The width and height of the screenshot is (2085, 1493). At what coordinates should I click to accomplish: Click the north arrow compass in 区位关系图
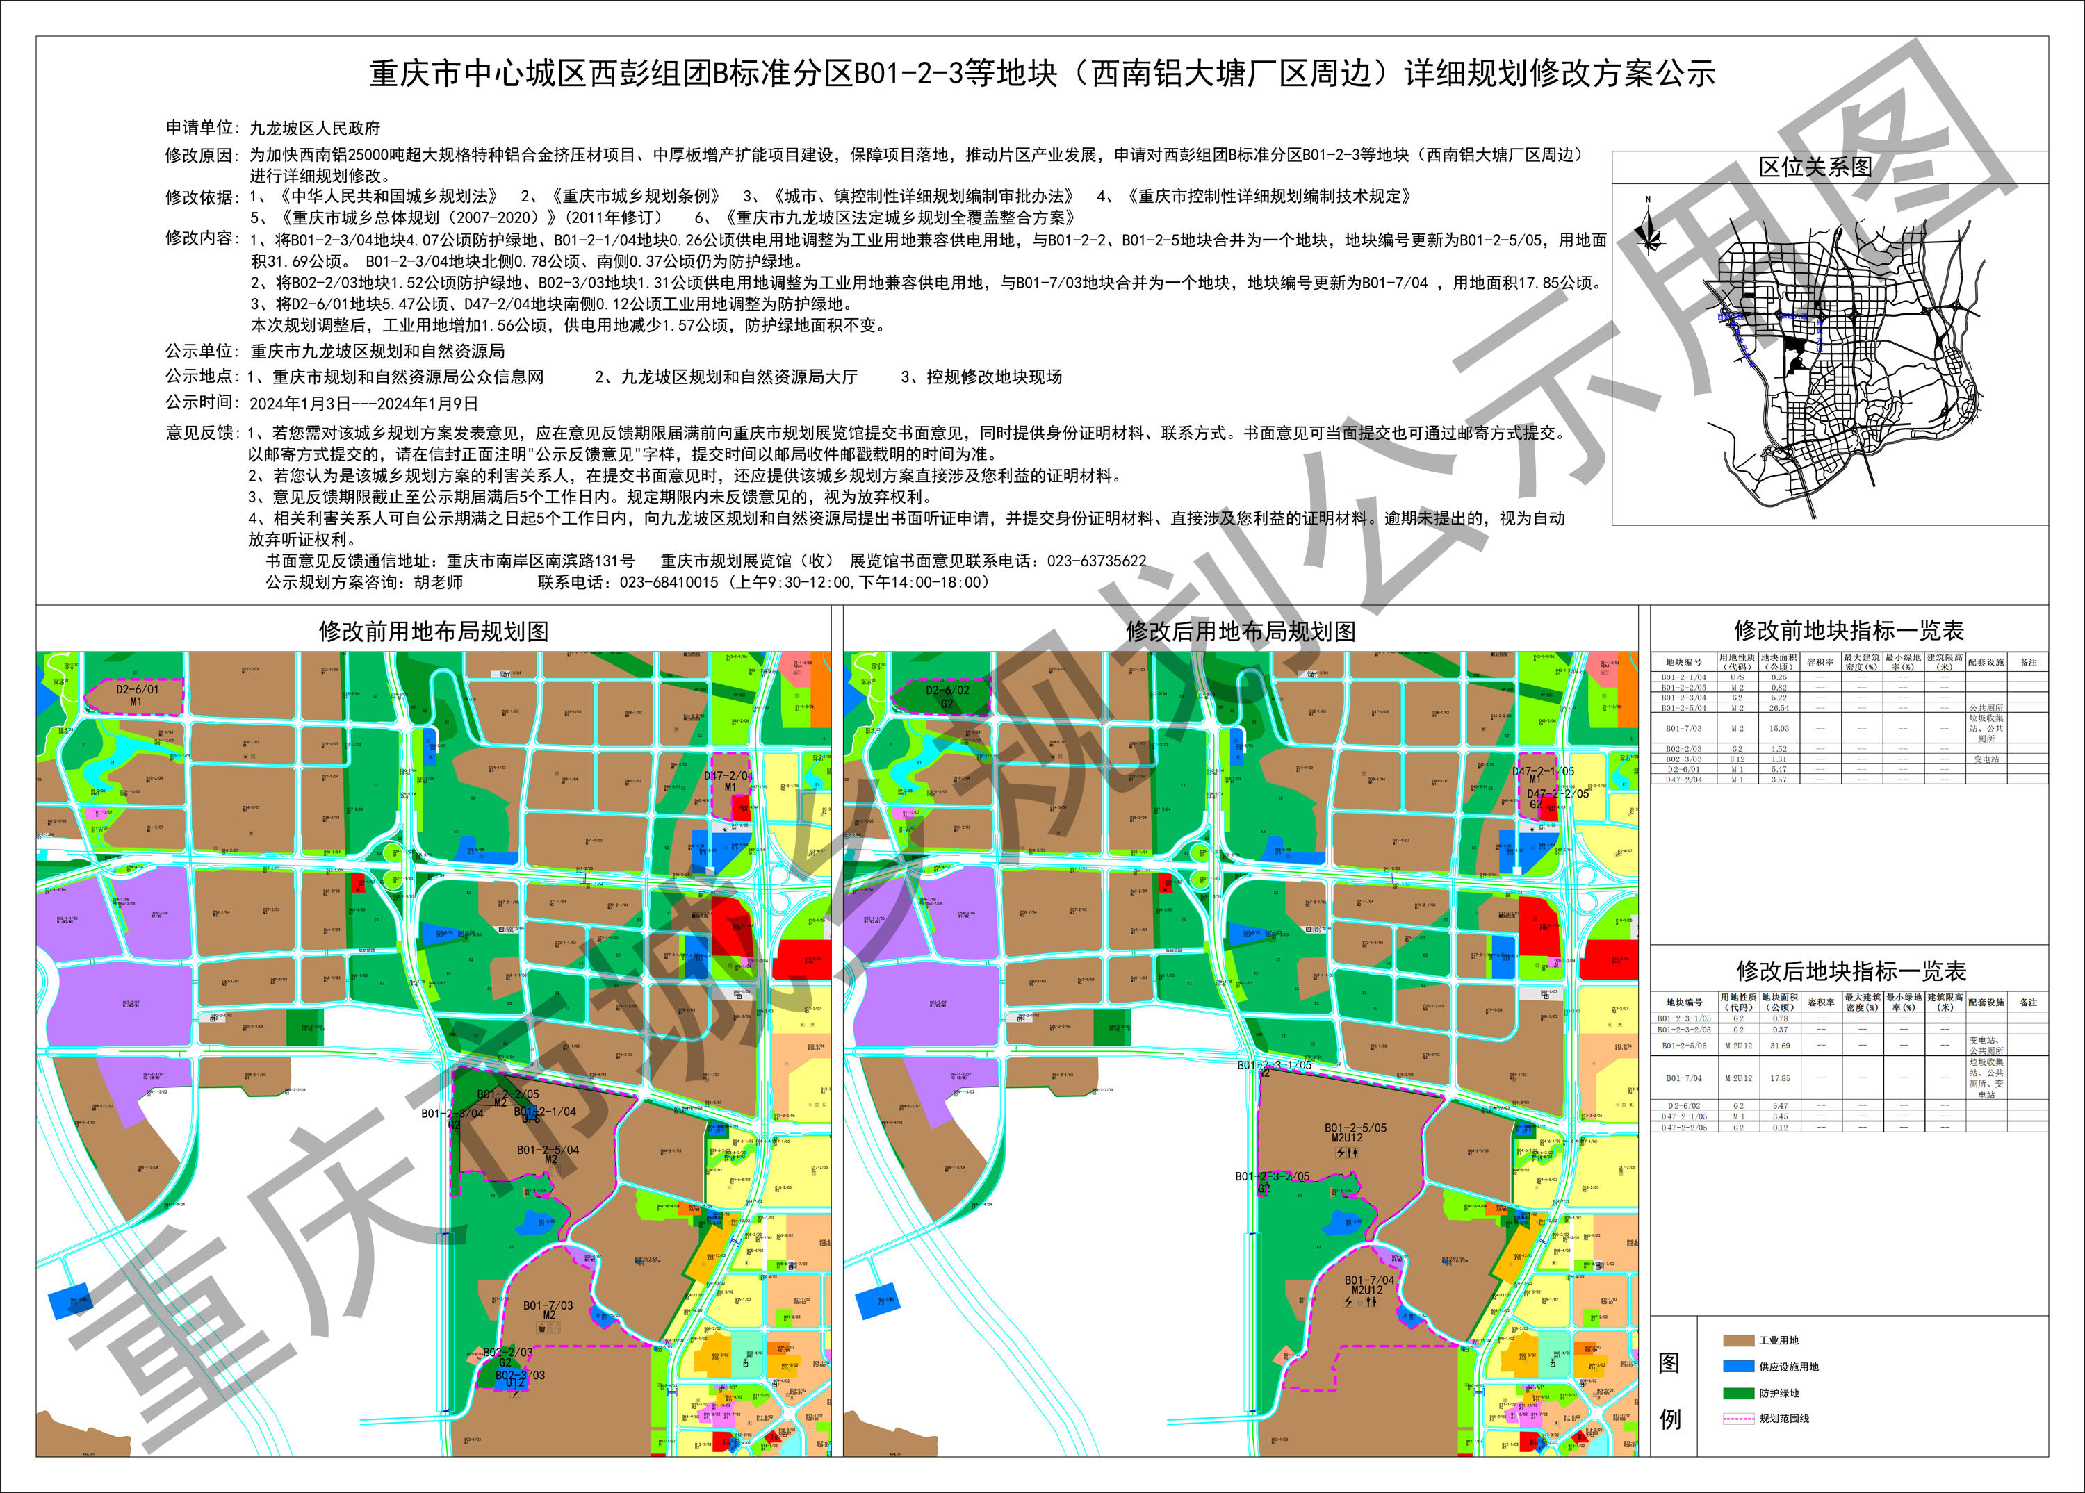click(x=1652, y=226)
